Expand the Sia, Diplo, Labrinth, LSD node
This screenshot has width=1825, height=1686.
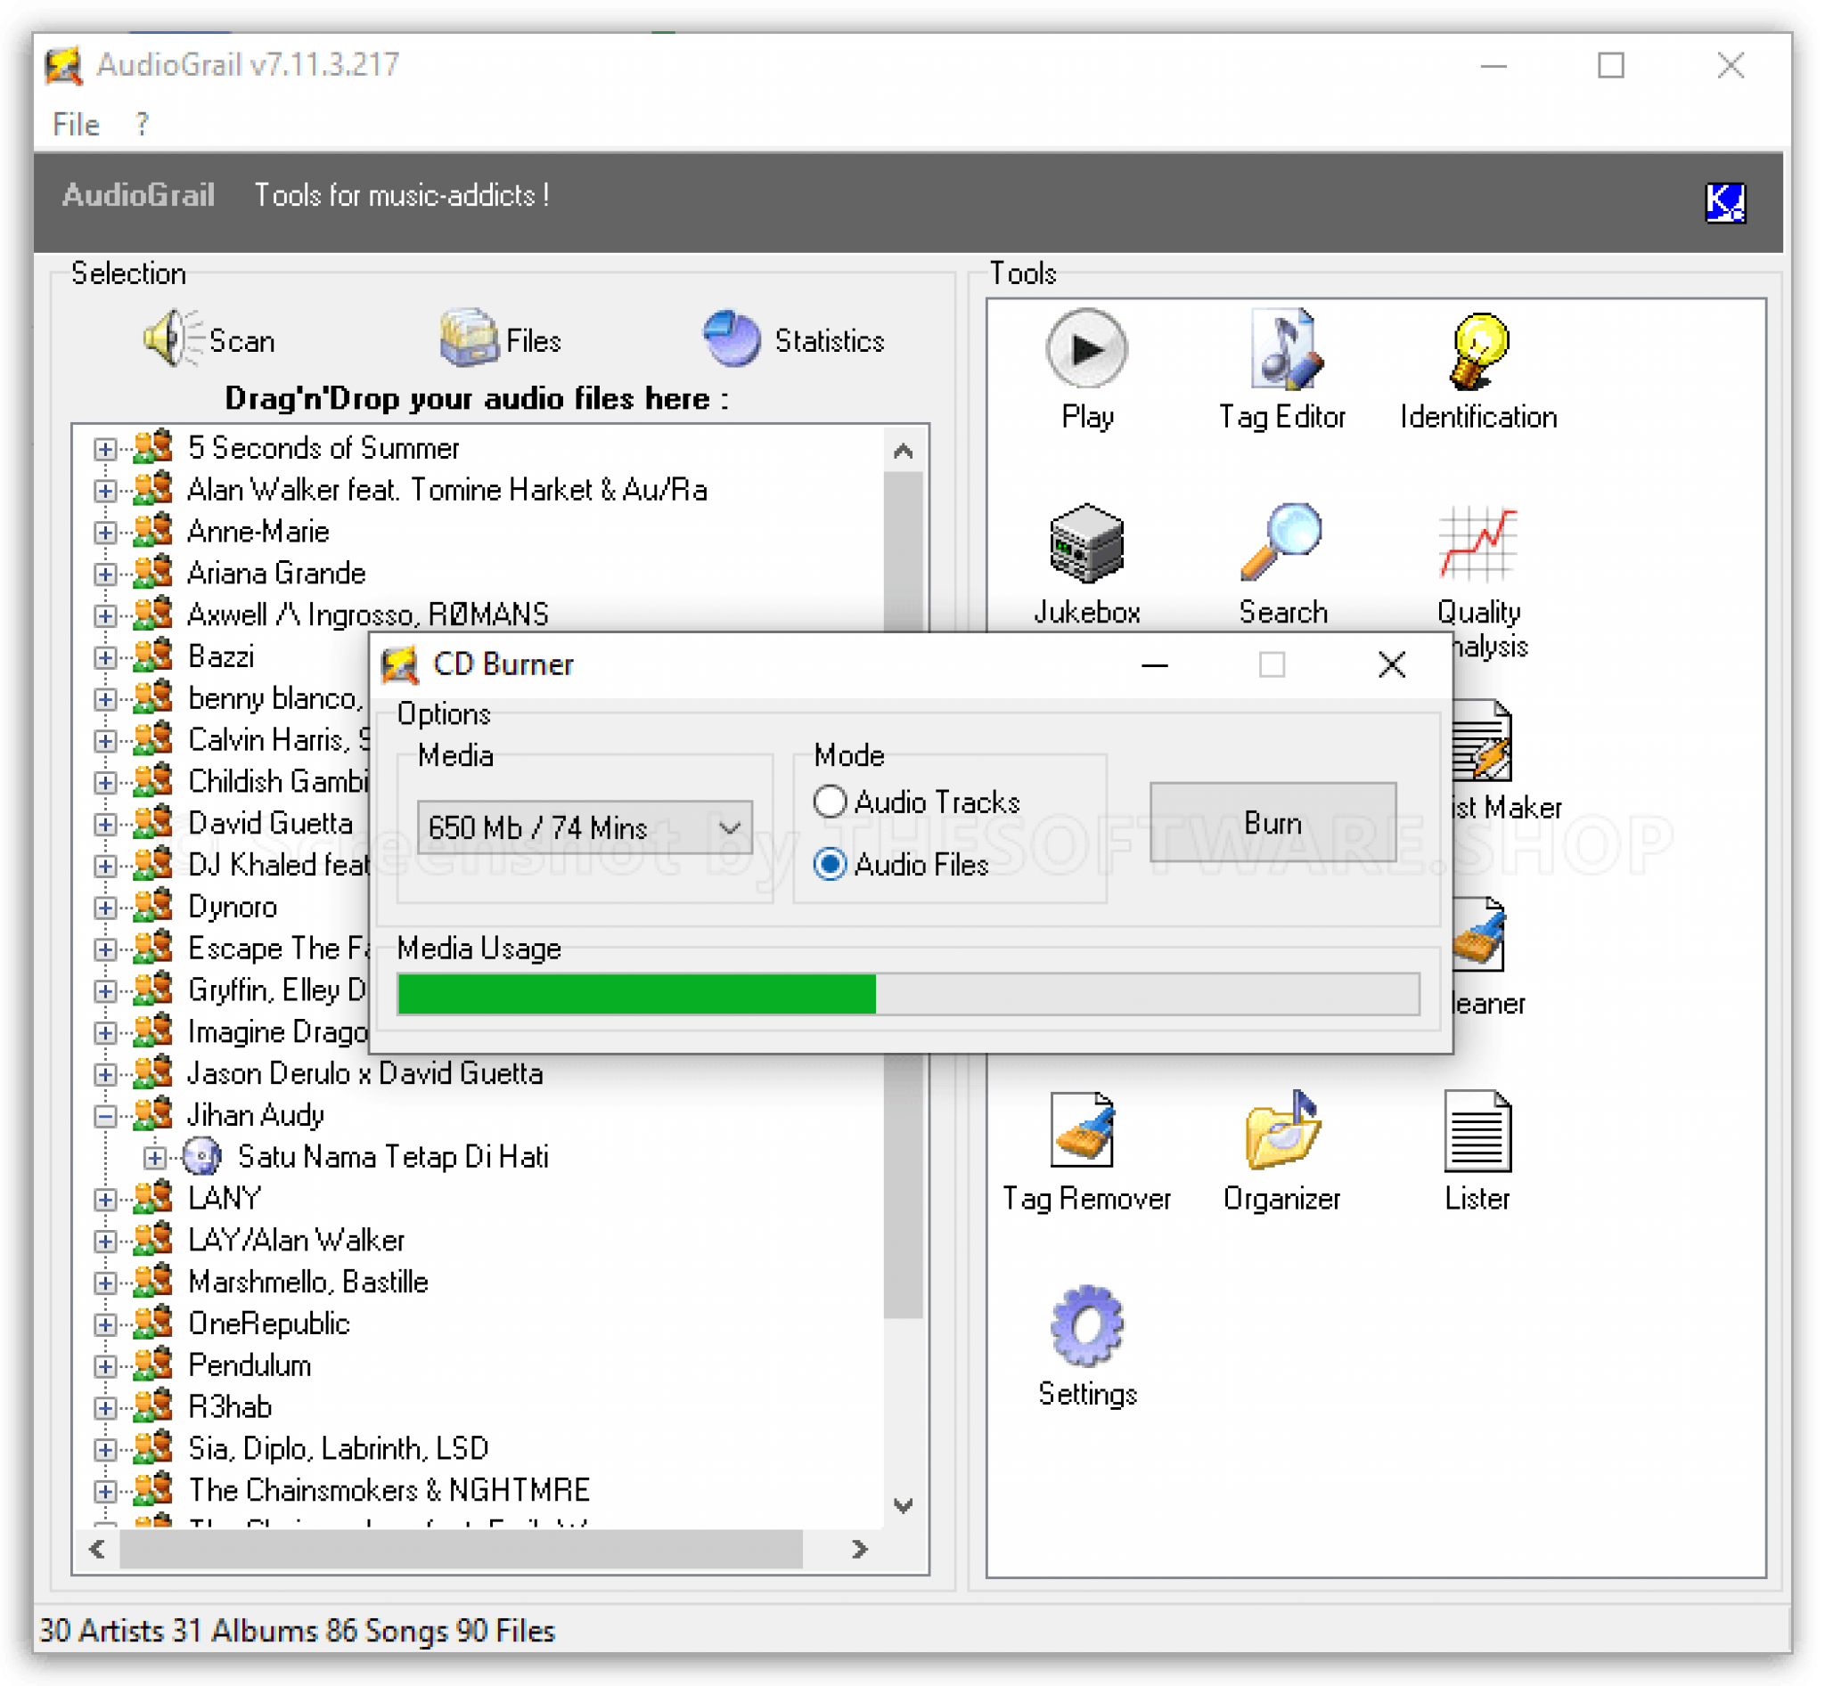(105, 1451)
